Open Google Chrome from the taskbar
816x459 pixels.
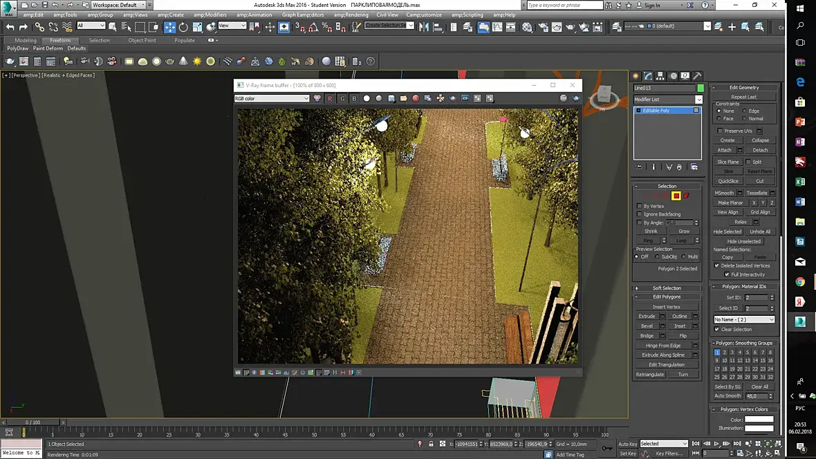[x=800, y=281]
